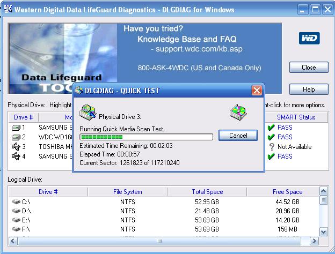
Task: Sort logical drives by Drive # header
Action: tap(48, 192)
